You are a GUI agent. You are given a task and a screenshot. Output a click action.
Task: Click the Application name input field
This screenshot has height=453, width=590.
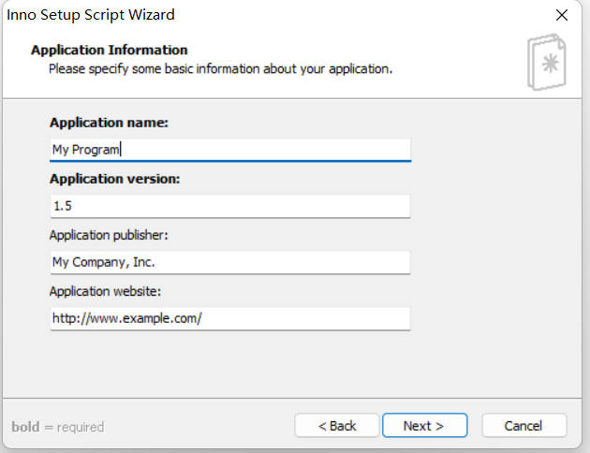tap(230, 150)
